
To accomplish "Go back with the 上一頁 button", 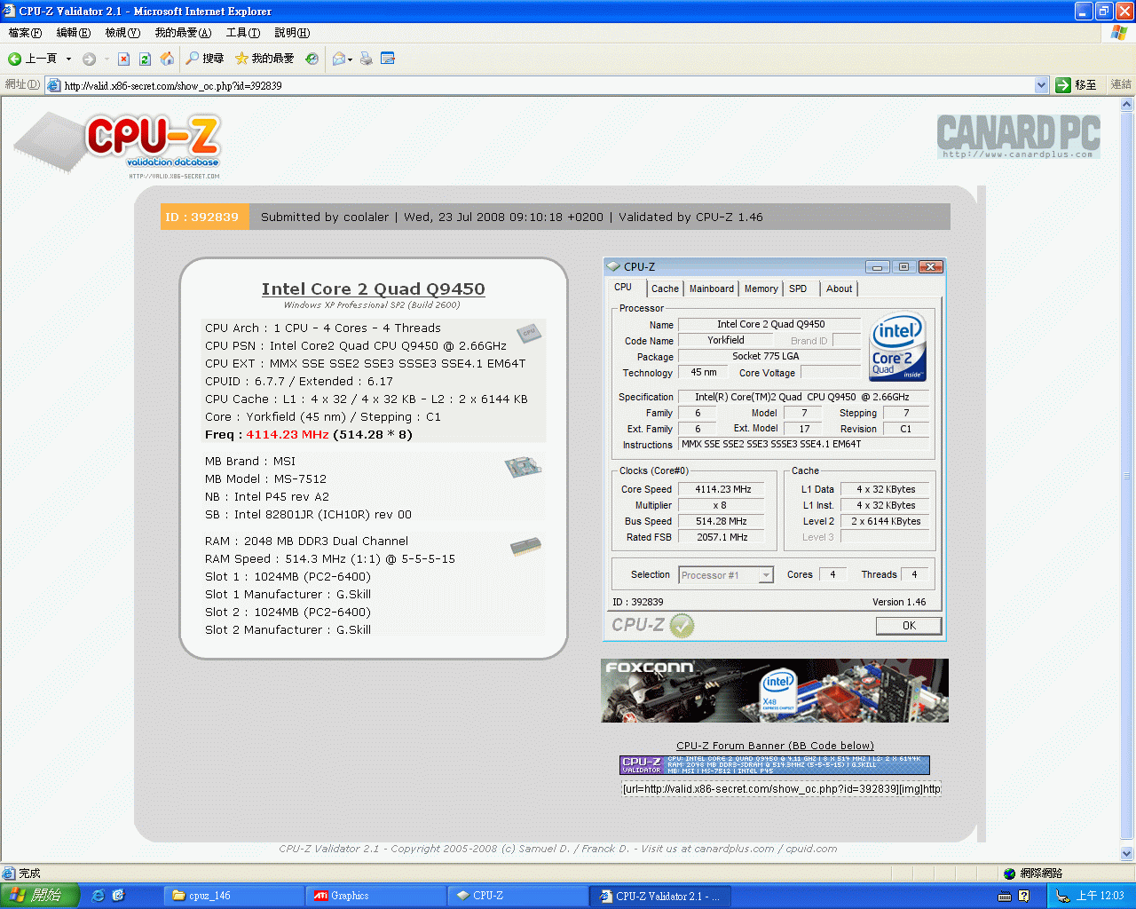I will tap(33, 59).
